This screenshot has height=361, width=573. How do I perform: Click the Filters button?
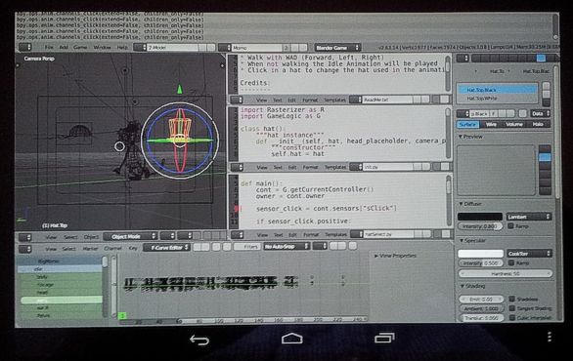click(247, 247)
